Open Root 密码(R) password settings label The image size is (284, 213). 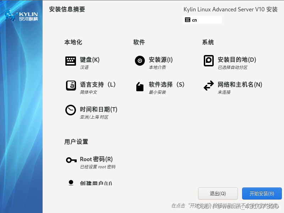tap(96, 159)
